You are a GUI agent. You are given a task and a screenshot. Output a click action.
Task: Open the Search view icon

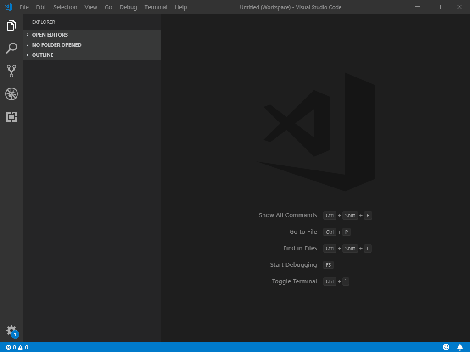[11, 48]
